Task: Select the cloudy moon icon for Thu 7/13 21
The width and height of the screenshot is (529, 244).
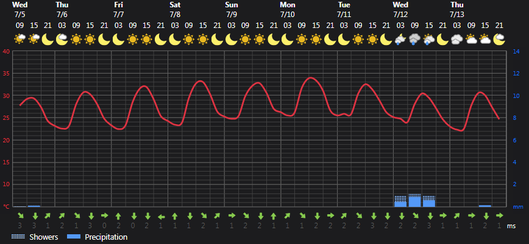Action: pos(499,39)
